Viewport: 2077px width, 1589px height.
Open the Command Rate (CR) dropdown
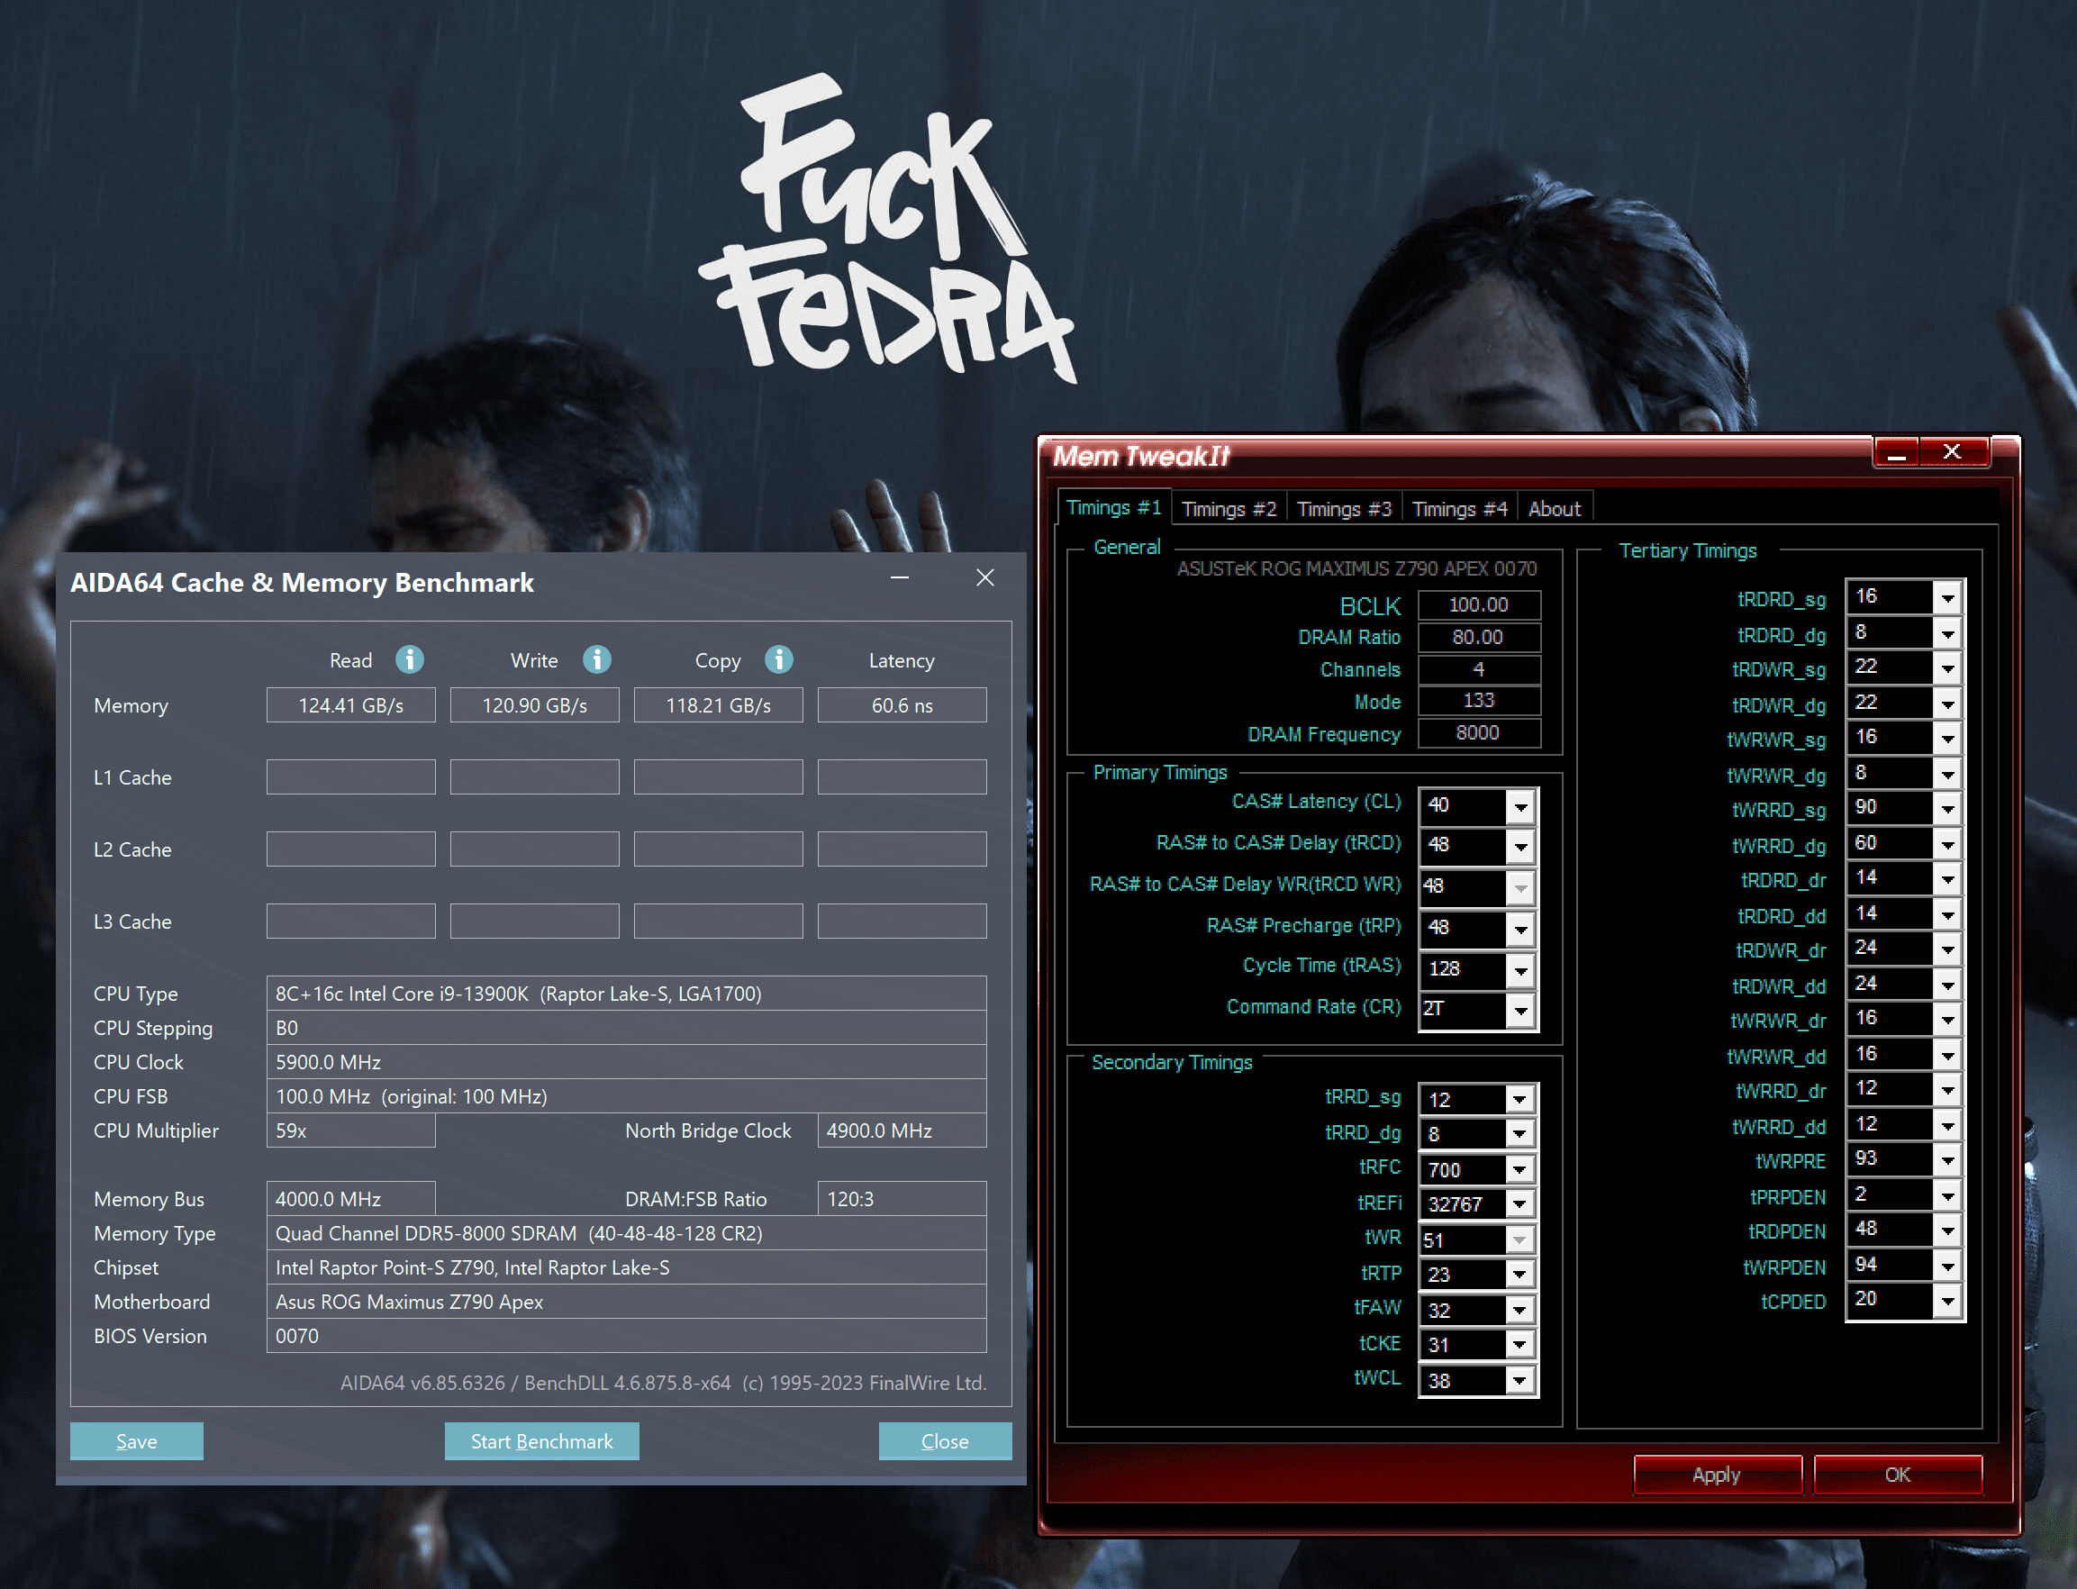pyautogui.click(x=1521, y=1010)
